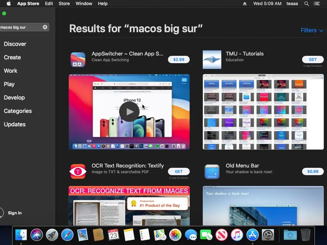Go to the Create section
This screenshot has width=327, height=245.
pyautogui.click(x=12, y=57)
